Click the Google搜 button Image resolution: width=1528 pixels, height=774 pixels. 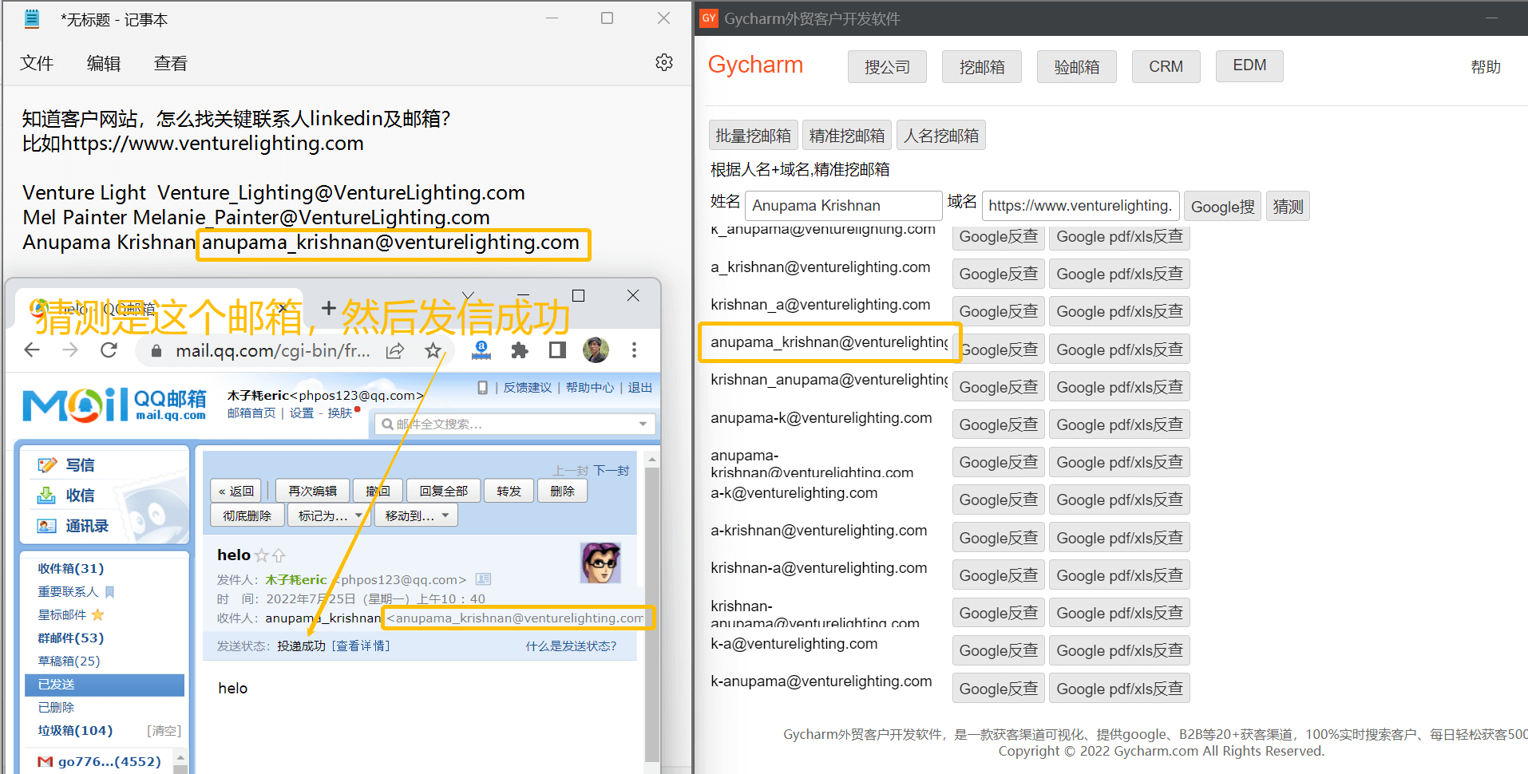tap(1222, 207)
